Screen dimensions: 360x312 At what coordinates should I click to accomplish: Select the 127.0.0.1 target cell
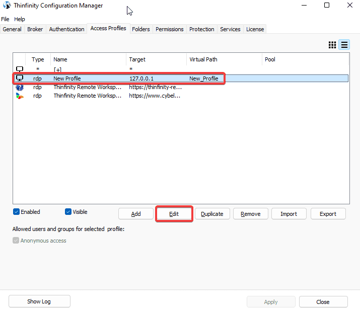click(141, 79)
